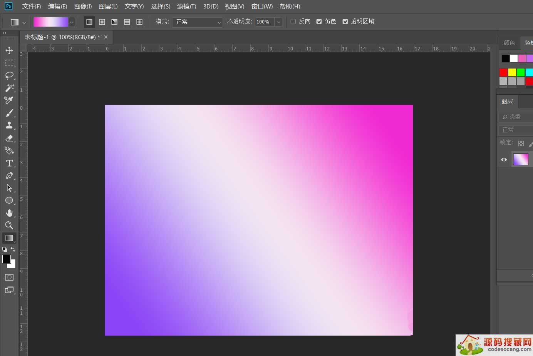
Task: Select the Rectangular Marquee tool
Action: pos(9,63)
